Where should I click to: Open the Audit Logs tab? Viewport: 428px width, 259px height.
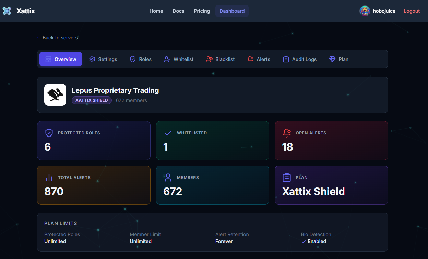300,59
